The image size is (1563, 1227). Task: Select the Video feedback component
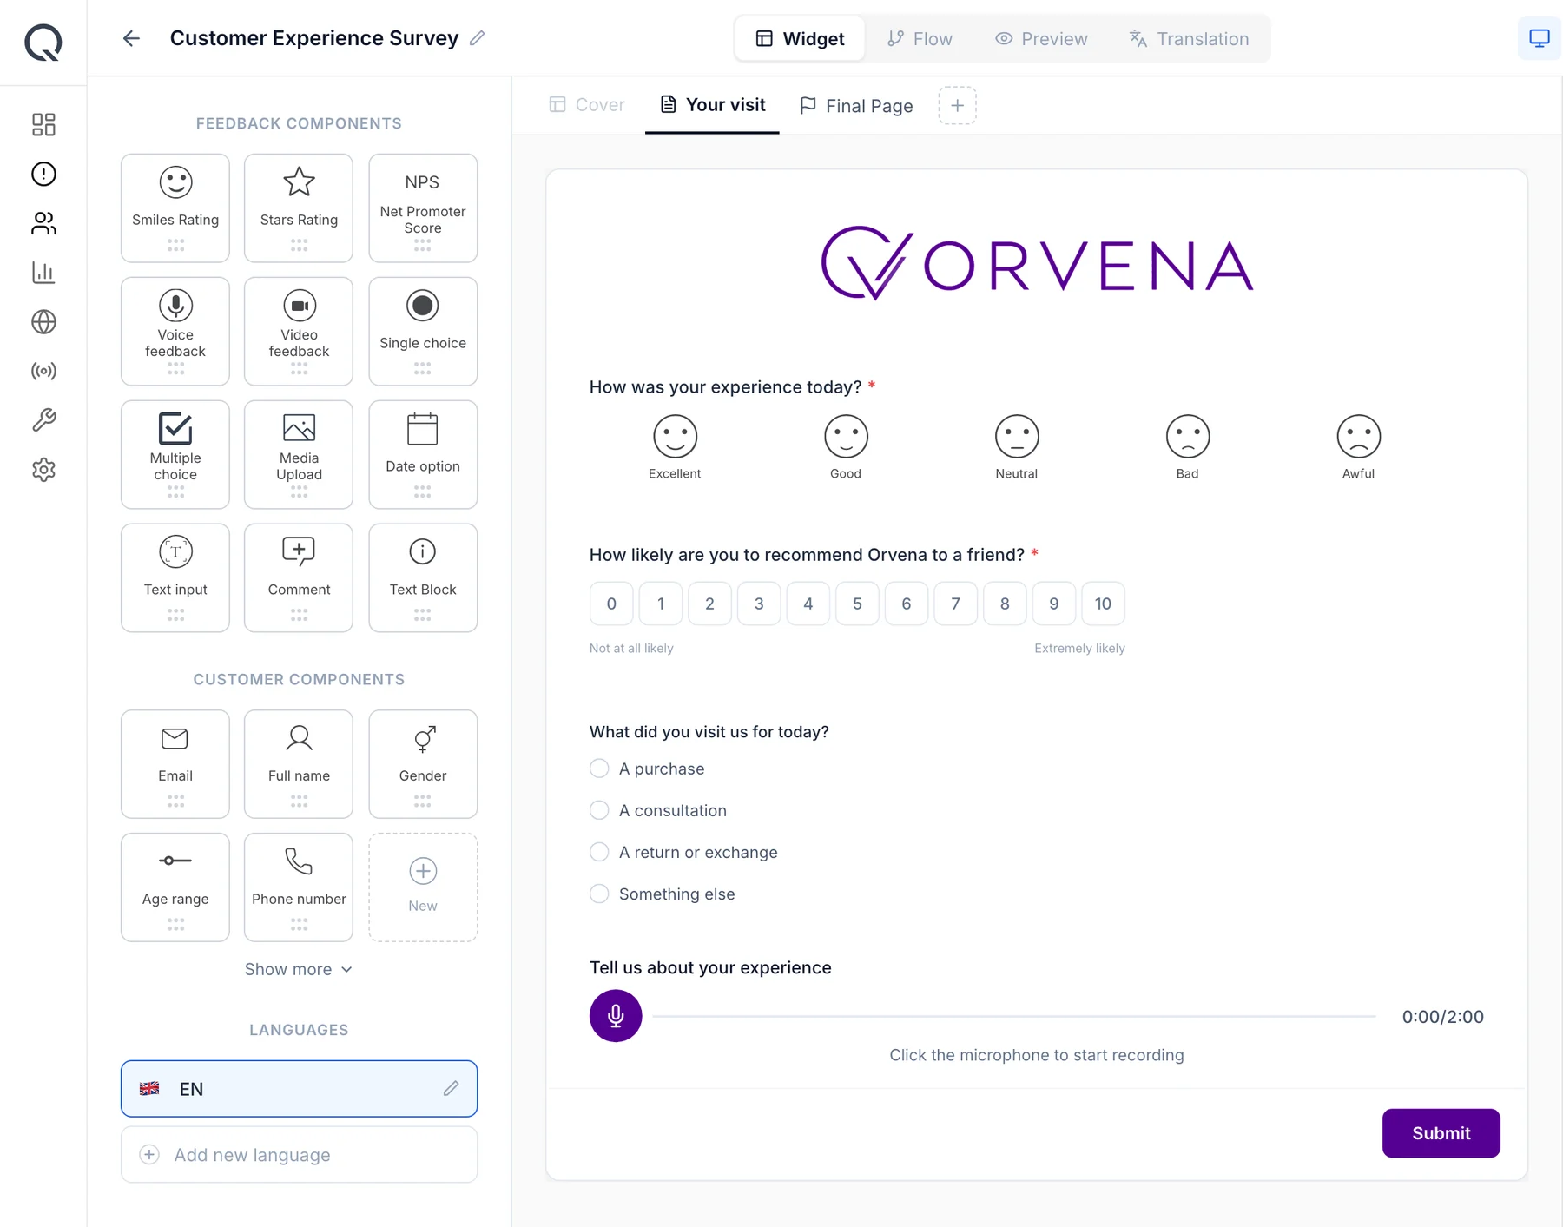(x=299, y=332)
